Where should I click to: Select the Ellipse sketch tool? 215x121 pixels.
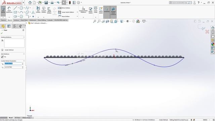(27, 12)
